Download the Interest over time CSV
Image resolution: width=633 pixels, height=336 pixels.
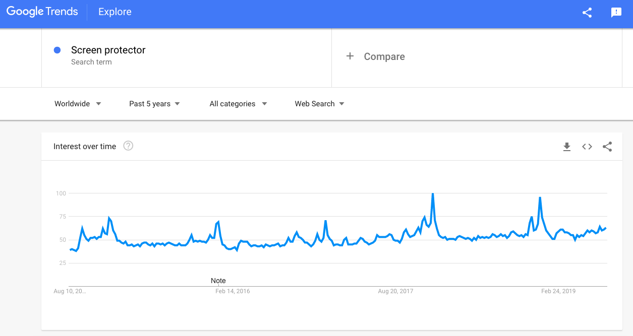[x=567, y=147]
